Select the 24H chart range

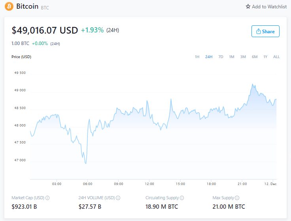(209, 57)
